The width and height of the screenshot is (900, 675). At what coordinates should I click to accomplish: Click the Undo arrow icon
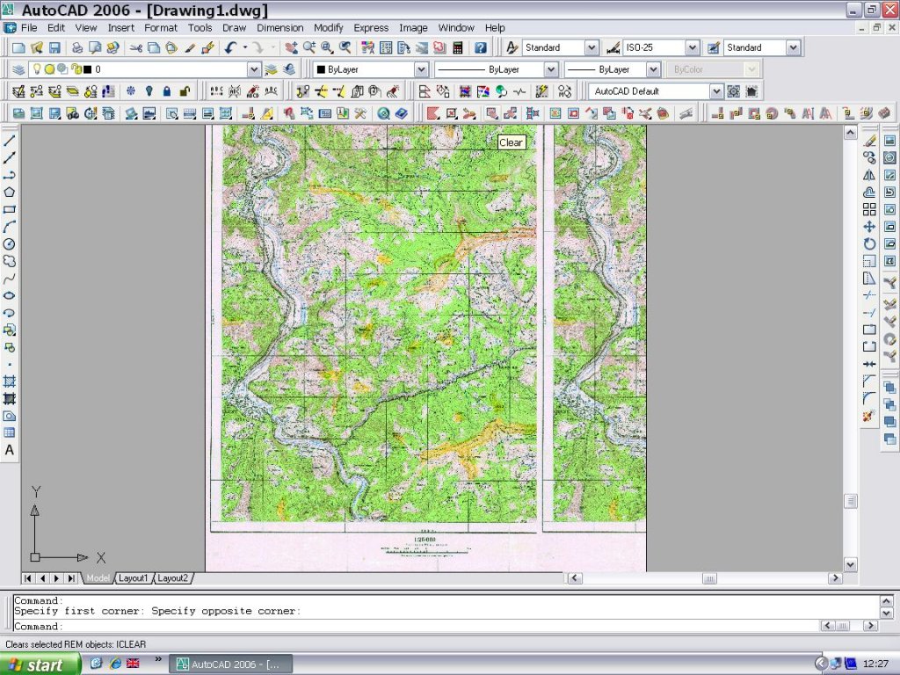[x=231, y=47]
